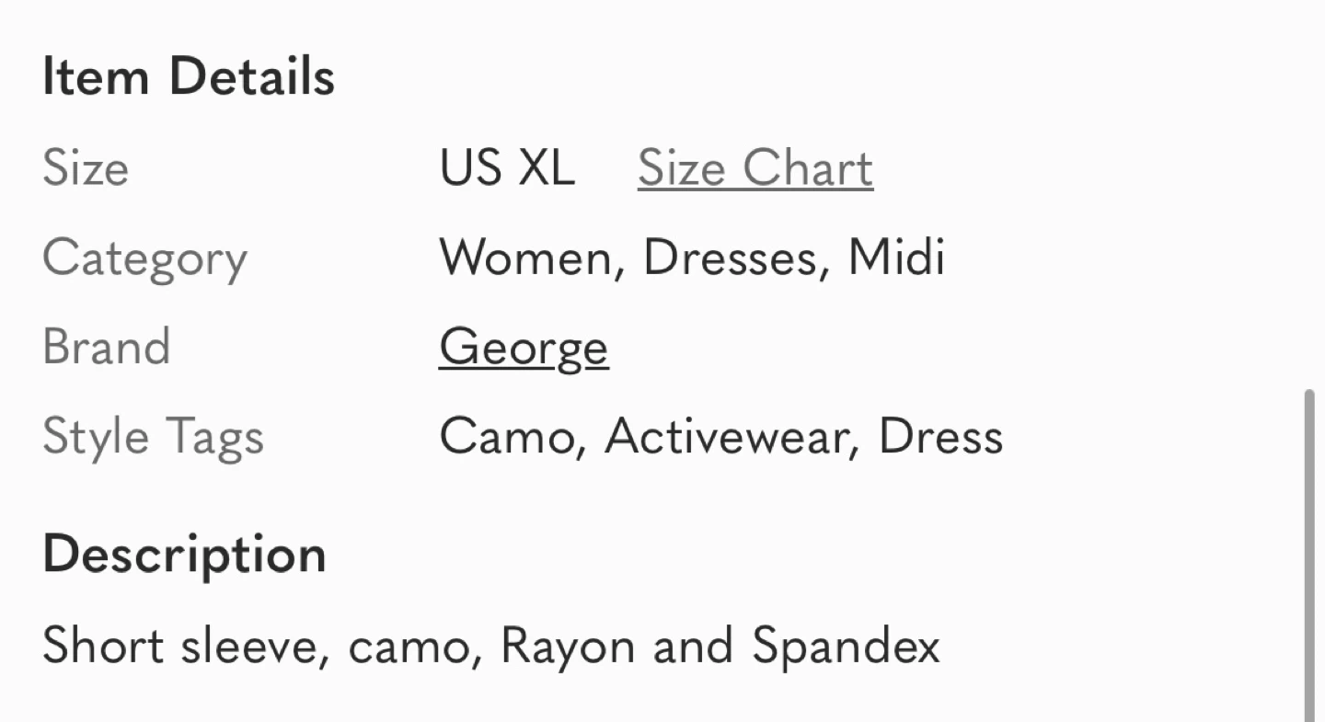The width and height of the screenshot is (1325, 722).
Task: Click the US XL size value
Action: [507, 168]
